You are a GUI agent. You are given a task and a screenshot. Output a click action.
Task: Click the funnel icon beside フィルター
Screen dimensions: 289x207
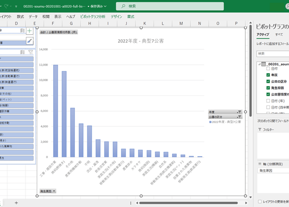[x=260, y=129]
